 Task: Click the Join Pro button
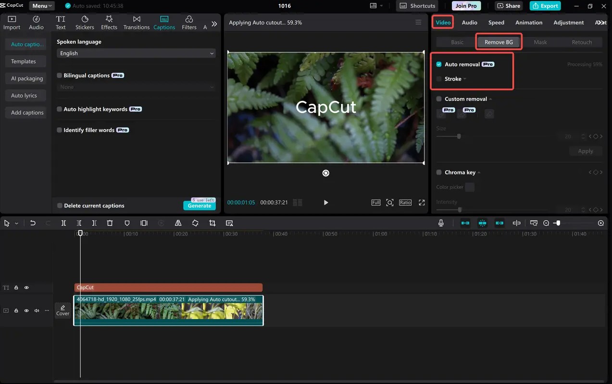coord(466,6)
